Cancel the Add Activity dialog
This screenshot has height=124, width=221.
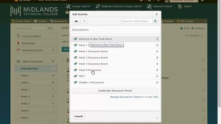pyautogui.click(x=78, y=116)
